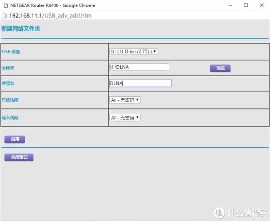Expand the 写入访问 permission dropdown
The width and height of the screenshot is (270, 221).
pos(125,117)
